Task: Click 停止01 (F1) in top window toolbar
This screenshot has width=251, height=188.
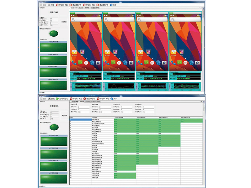Action: (x=60, y=5)
